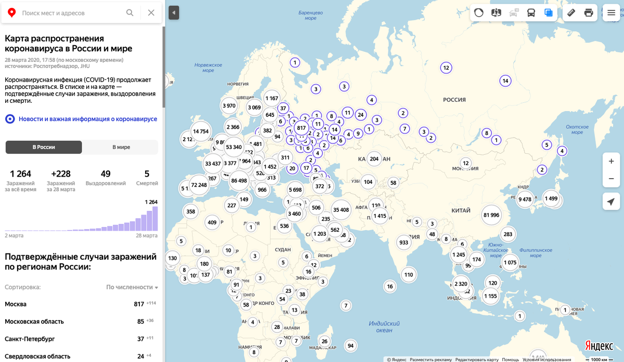The width and height of the screenshot is (624, 362).
Task: Click the side panel vertical scrollbar
Action: pyautogui.click(x=164, y=68)
